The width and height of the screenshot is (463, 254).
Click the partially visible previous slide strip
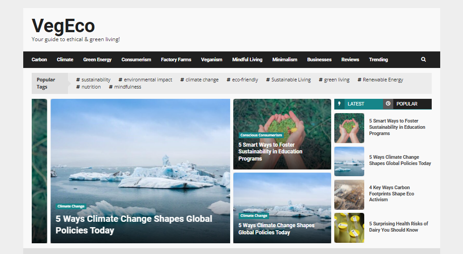[39, 171]
